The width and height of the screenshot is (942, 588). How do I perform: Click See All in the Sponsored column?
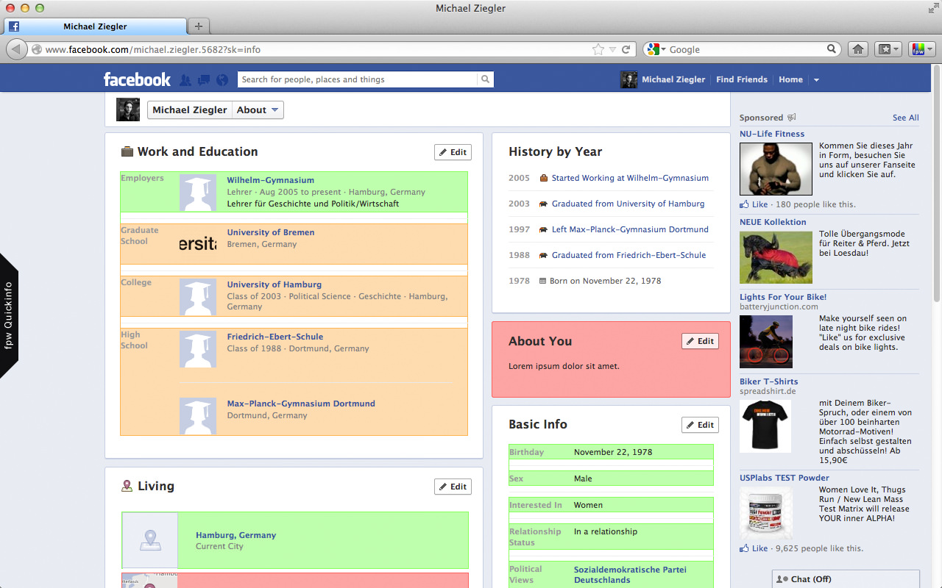pyautogui.click(x=906, y=118)
